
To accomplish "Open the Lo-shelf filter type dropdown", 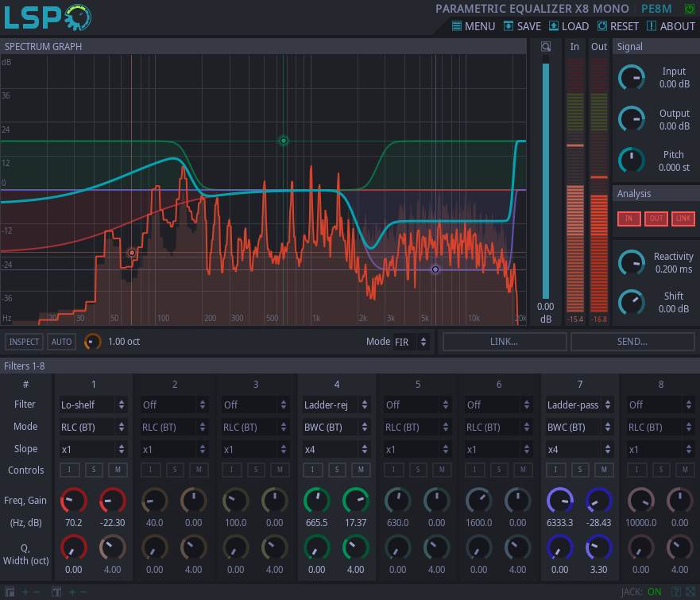I will point(93,405).
